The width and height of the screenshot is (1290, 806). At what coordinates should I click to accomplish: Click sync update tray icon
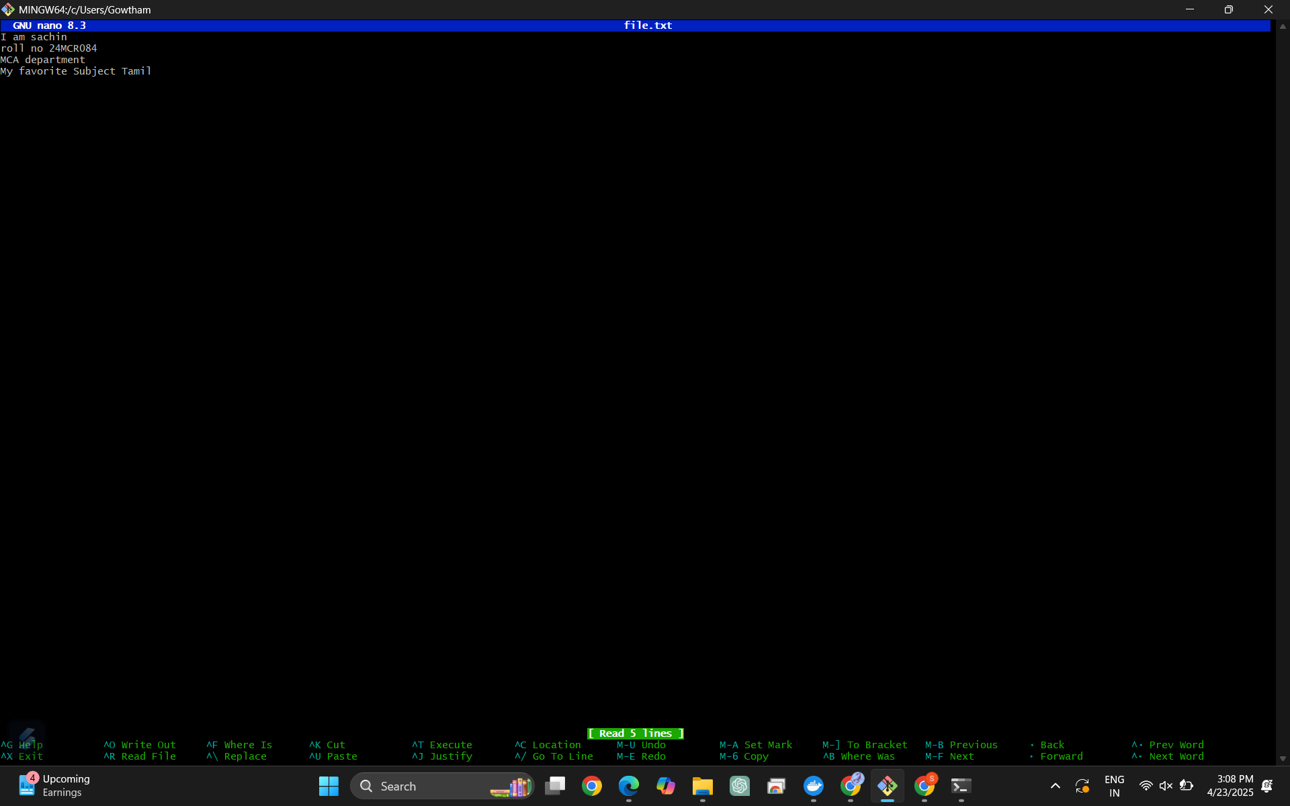click(1082, 786)
